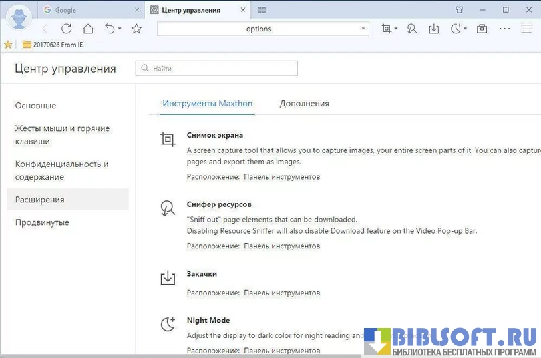Click the user avatar icon

pos(19,18)
